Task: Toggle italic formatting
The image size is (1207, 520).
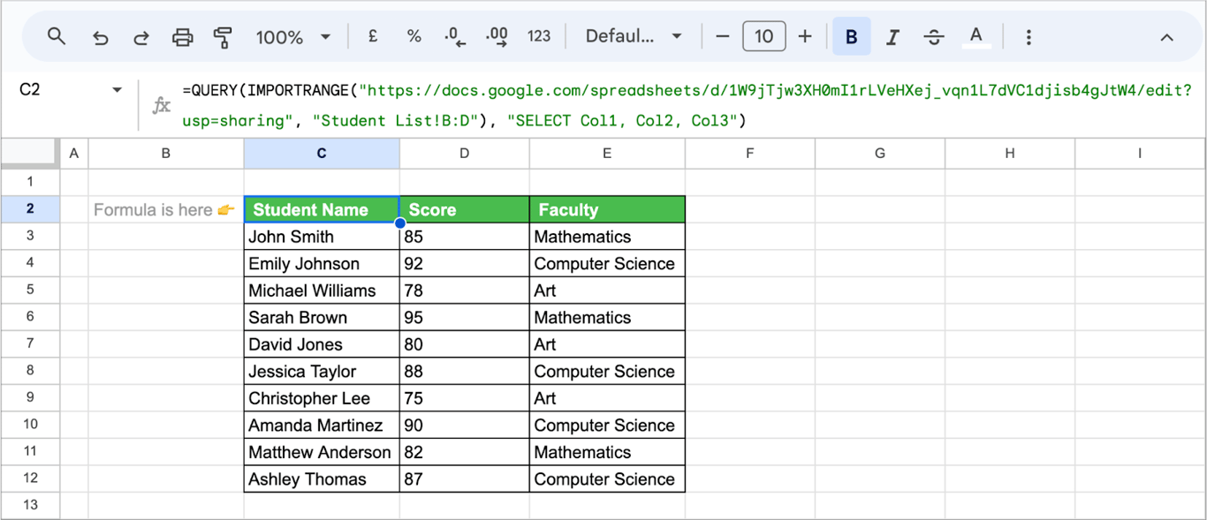Action: (892, 37)
